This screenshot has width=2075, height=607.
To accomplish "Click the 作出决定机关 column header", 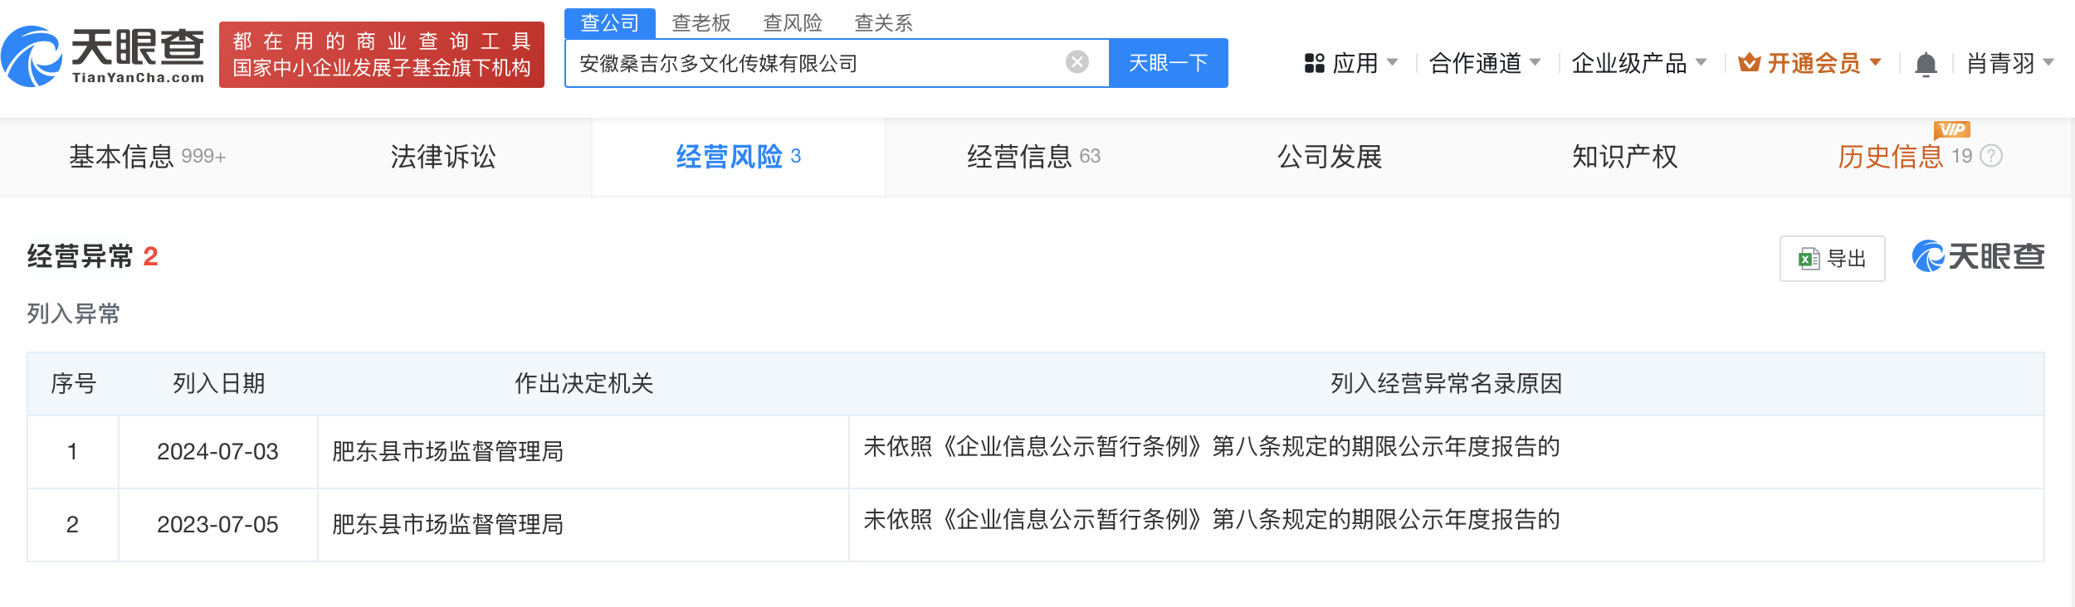I will click(583, 383).
